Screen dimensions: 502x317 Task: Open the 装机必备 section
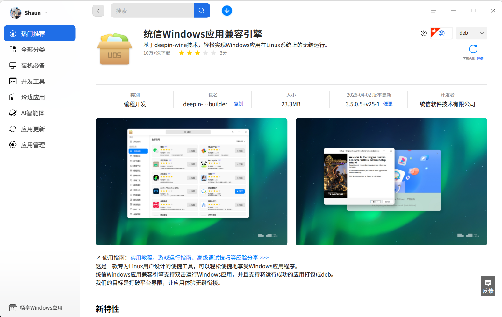pos(40,65)
